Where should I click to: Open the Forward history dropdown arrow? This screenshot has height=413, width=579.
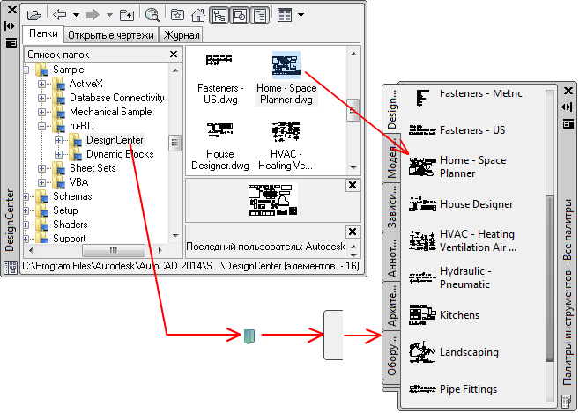[x=109, y=15]
